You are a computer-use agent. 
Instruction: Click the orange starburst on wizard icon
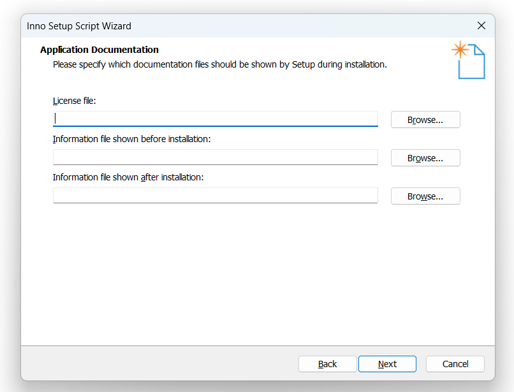pyautogui.click(x=460, y=50)
